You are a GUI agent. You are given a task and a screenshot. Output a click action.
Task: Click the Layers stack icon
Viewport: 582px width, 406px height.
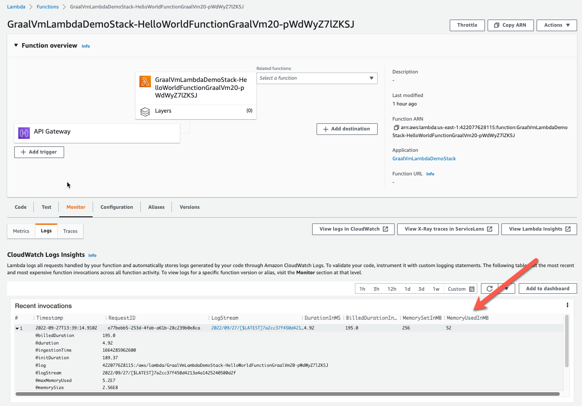coord(145,111)
